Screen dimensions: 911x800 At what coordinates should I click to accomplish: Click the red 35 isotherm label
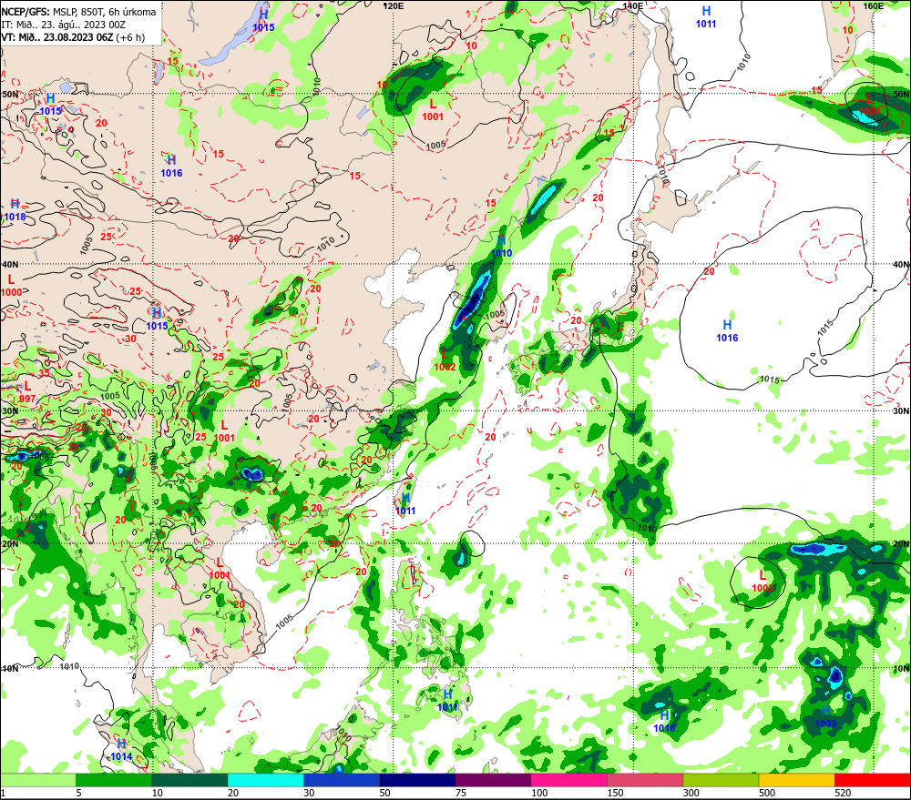(44, 373)
